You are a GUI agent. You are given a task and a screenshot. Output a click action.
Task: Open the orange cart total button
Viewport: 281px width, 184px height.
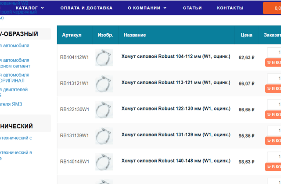(x=272, y=8)
